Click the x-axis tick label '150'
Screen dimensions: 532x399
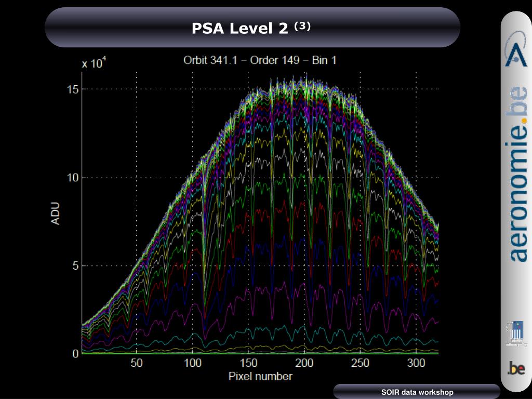(x=248, y=363)
